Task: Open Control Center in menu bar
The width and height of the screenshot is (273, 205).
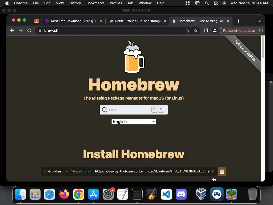Action: click(215, 3)
